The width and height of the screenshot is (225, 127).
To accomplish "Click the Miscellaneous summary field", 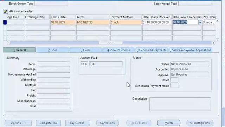I will (53, 101).
